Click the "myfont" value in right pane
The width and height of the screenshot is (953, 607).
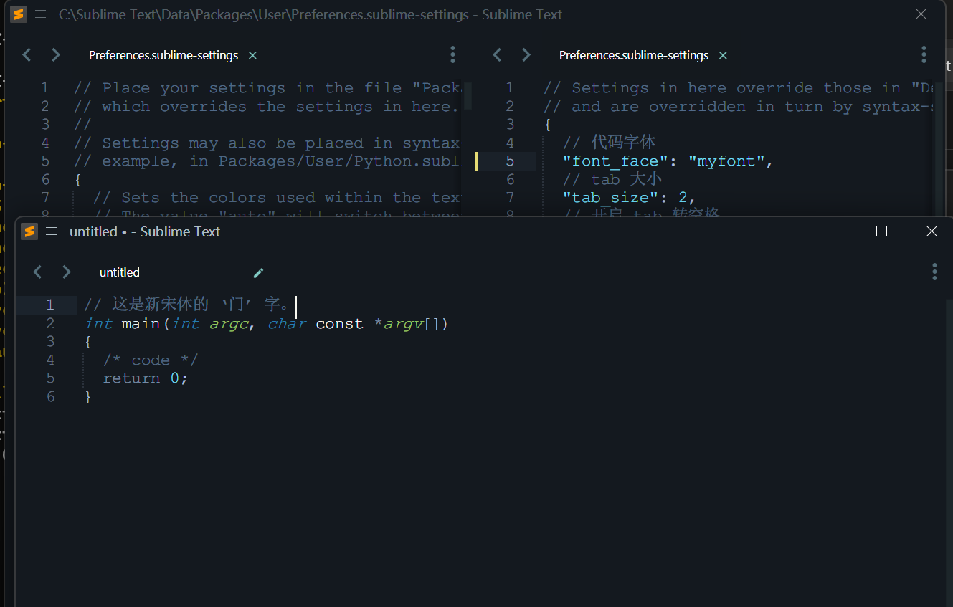727,161
